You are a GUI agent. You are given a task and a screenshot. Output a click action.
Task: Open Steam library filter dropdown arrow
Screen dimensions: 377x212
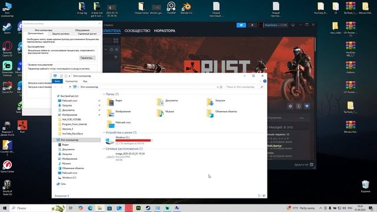pos(106,49)
